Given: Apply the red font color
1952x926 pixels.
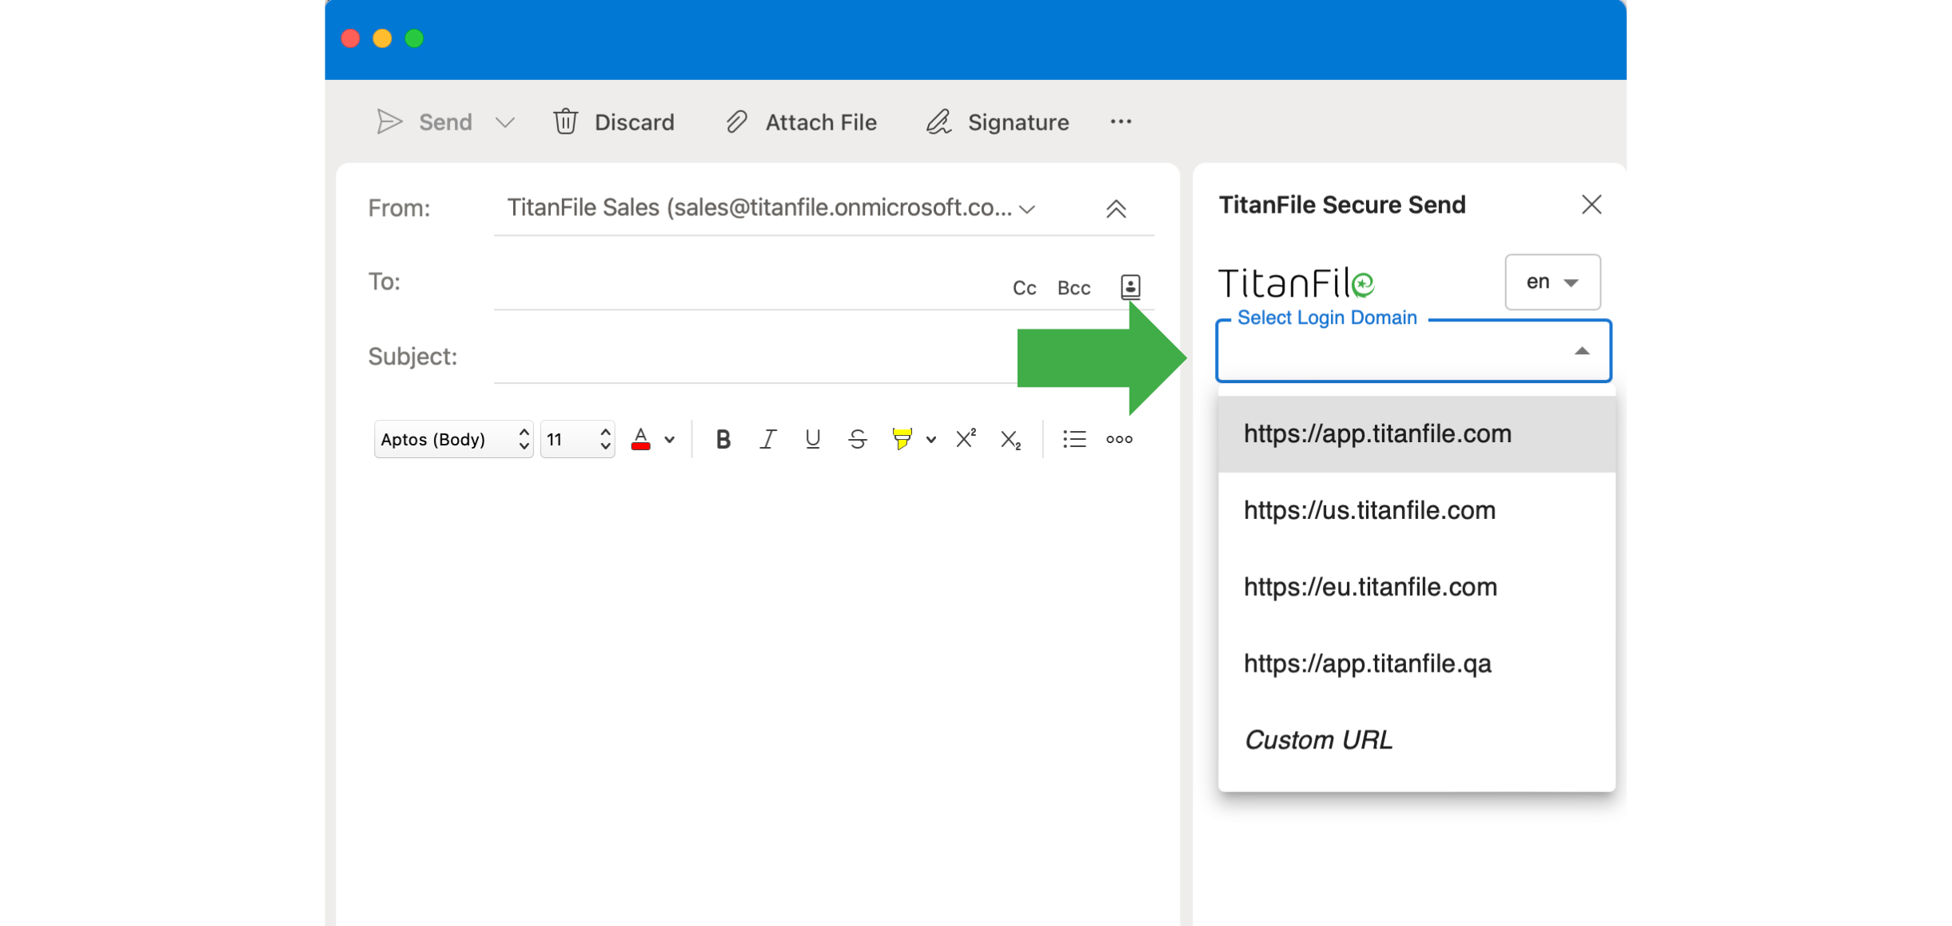Looking at the screenshot, I should 640,439.
